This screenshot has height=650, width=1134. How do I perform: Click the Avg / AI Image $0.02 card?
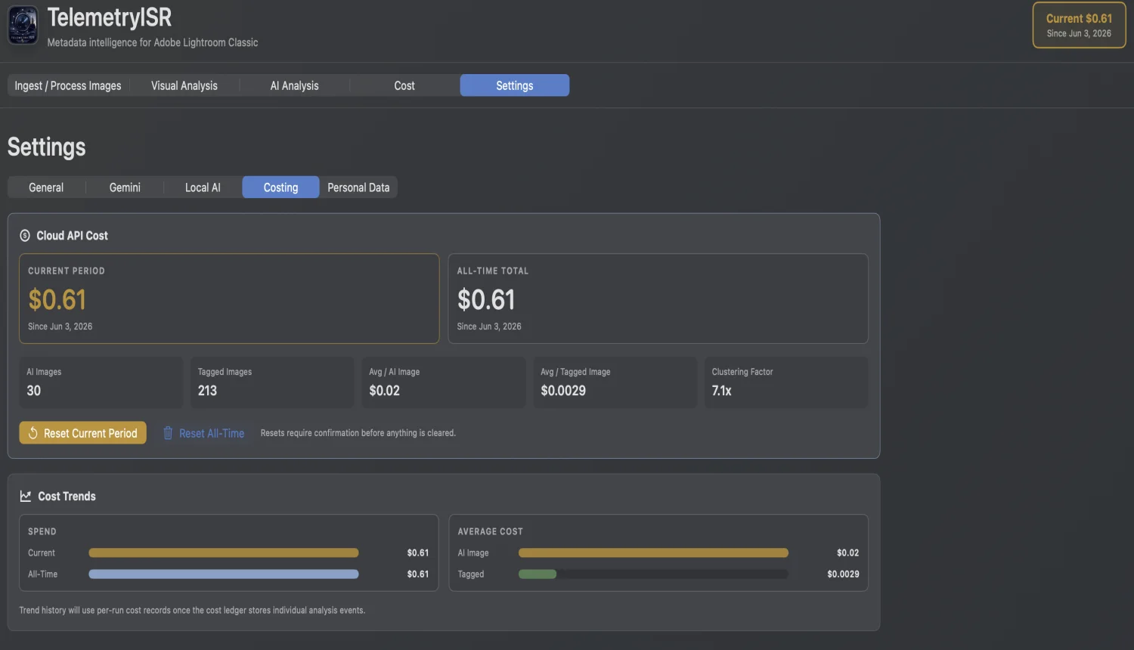coord(444,382)
